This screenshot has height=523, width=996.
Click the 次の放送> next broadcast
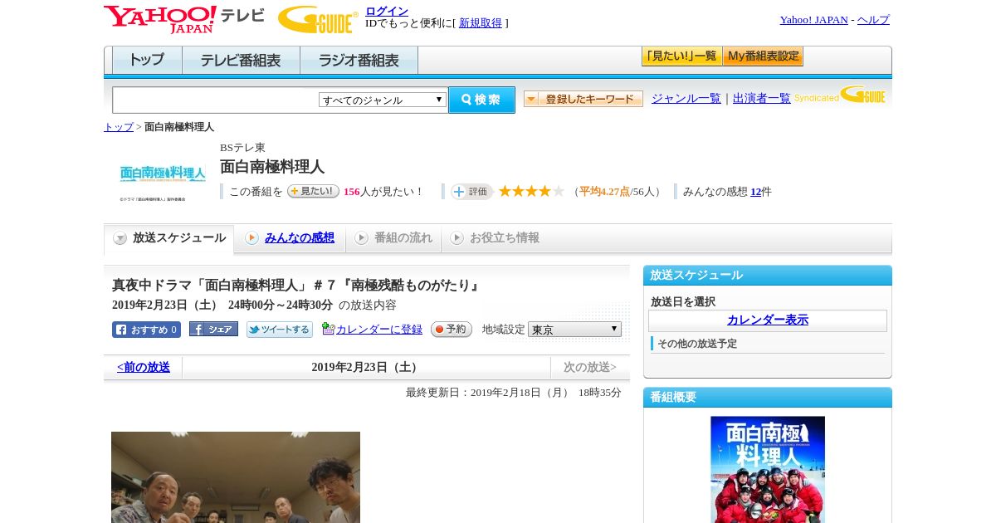pyautogui.click(x=590, y=367)
